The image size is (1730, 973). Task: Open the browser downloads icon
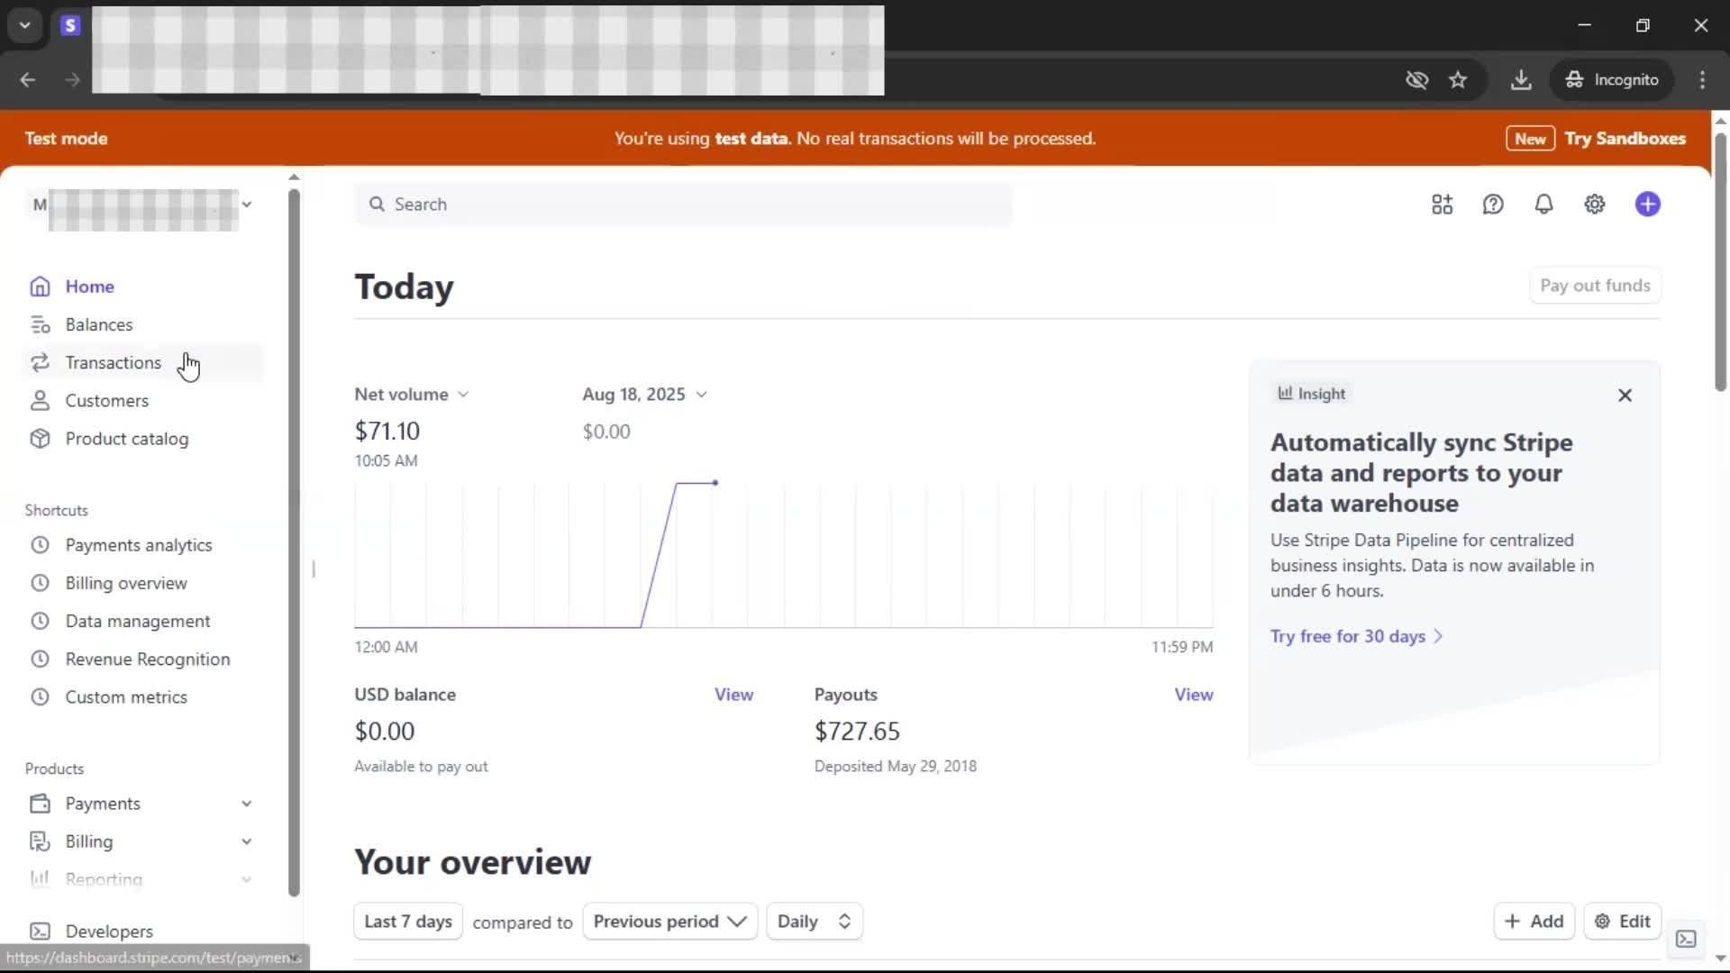point(1521,80)
